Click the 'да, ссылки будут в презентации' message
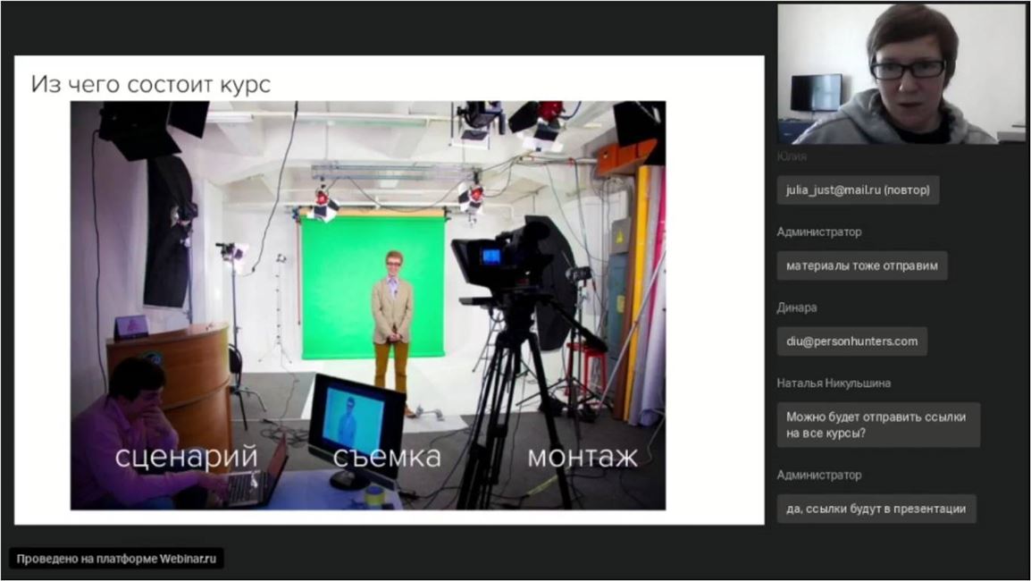 coord(876,509)
